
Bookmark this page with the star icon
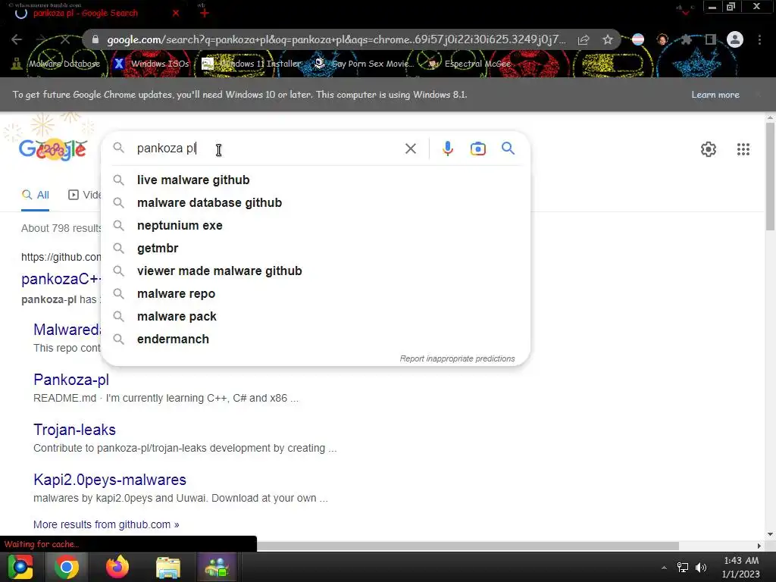tap(608, 39)
